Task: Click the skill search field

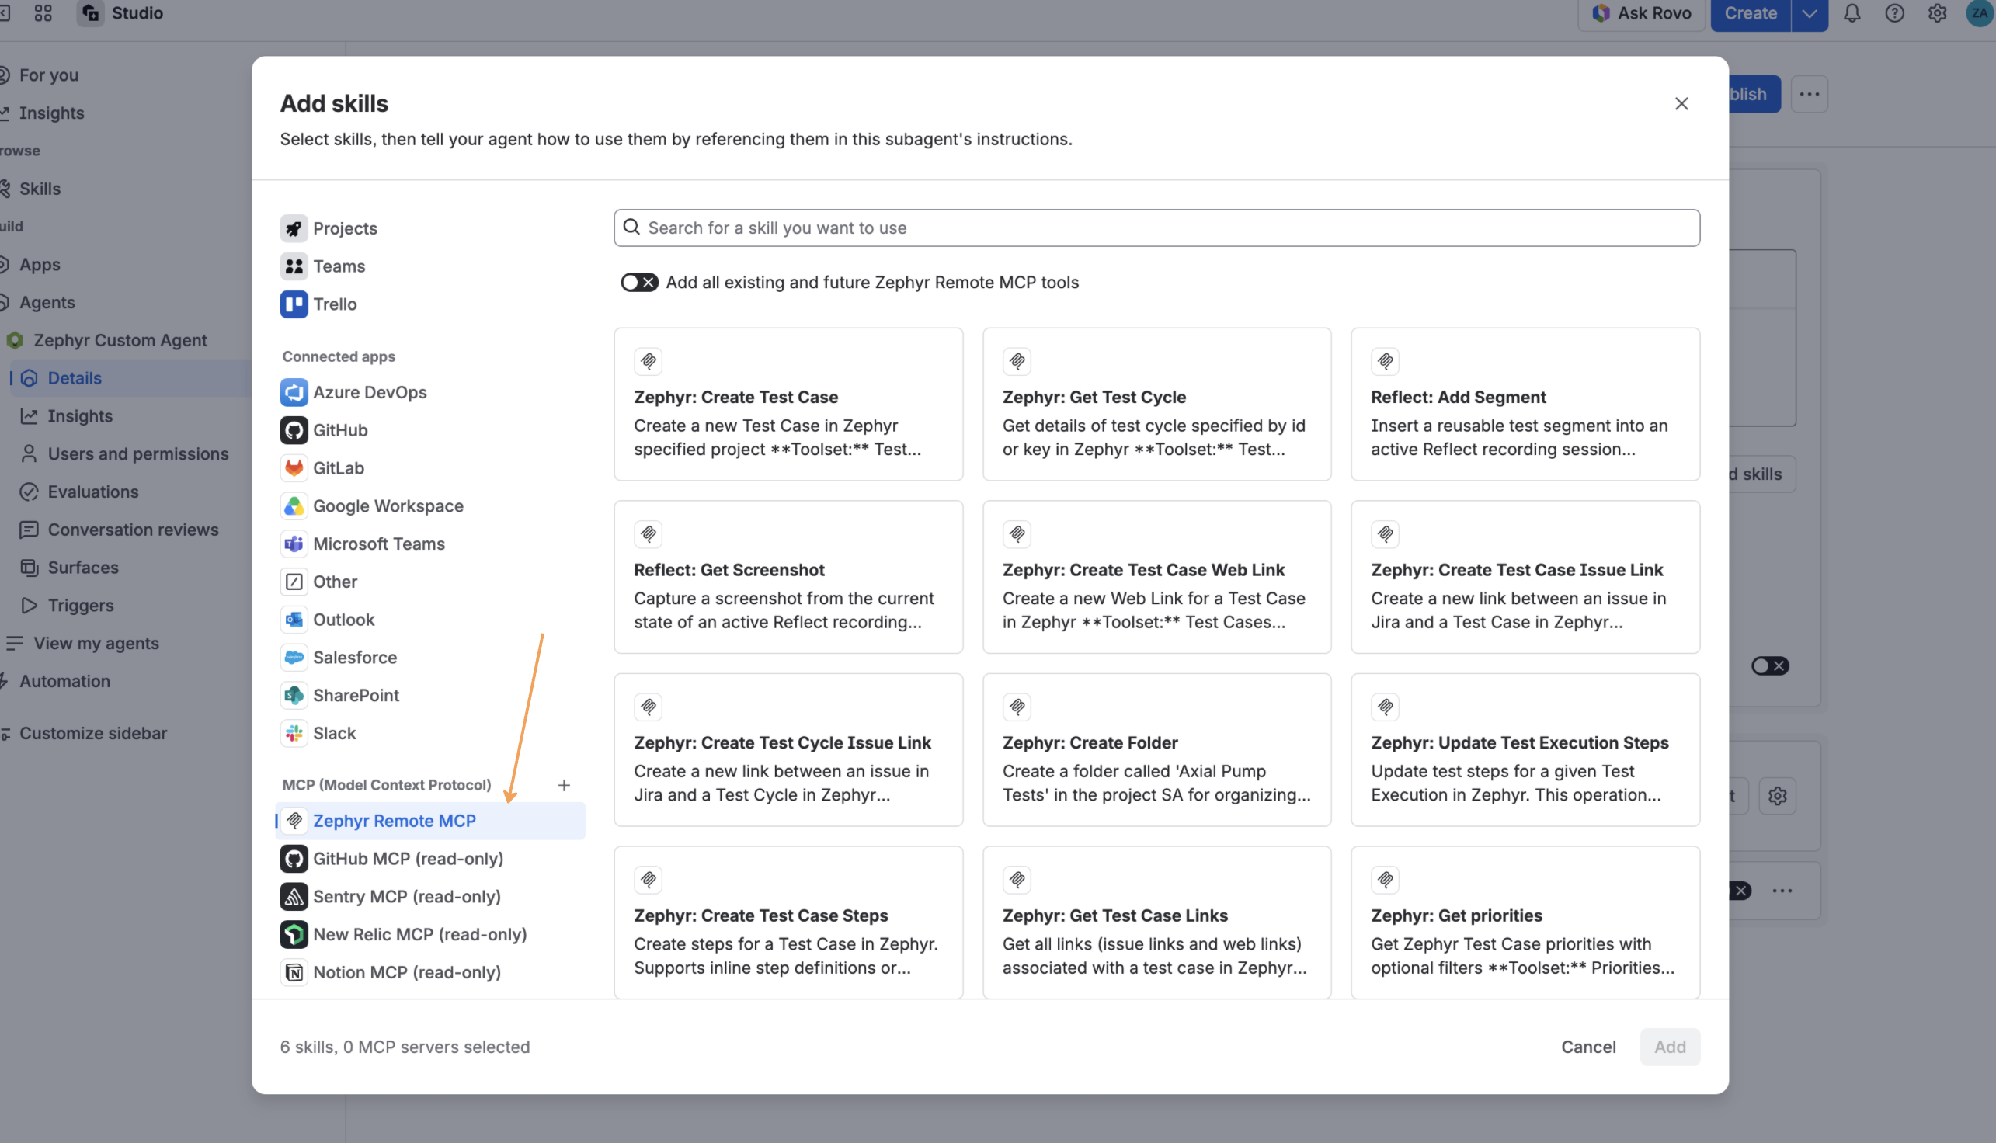Action: [1156, 227]
